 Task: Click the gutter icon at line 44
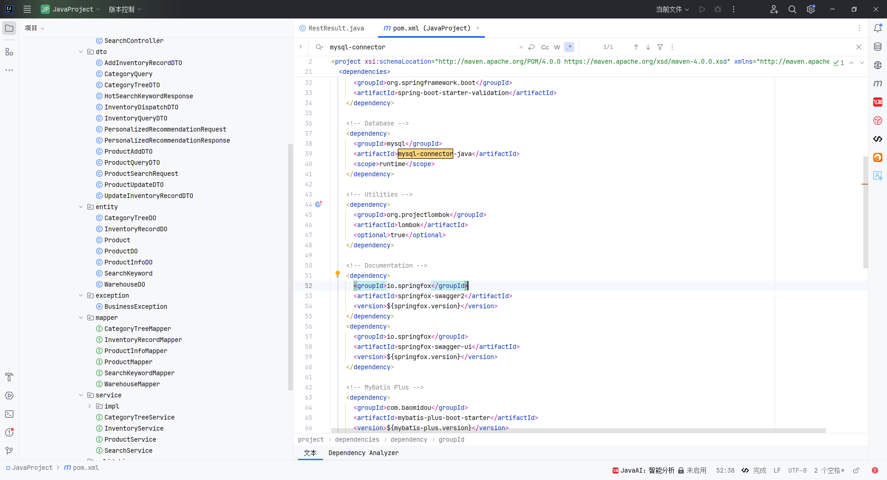(318, 204)
